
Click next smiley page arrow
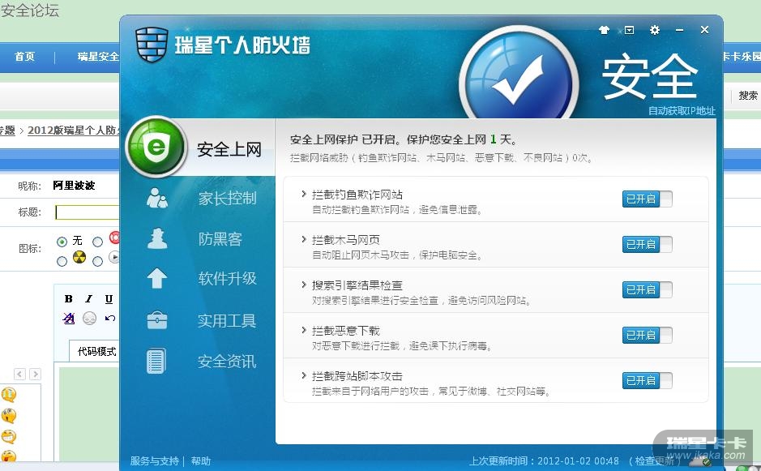35,374
